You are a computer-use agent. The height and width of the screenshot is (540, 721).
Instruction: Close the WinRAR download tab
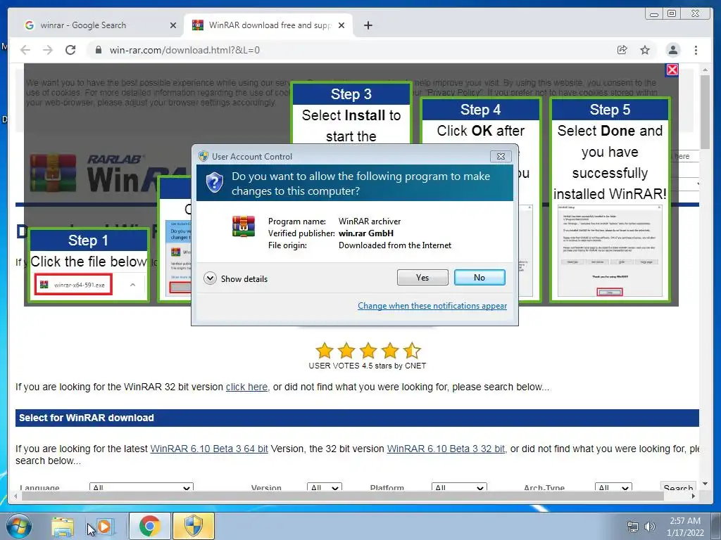tap(341, 25)
